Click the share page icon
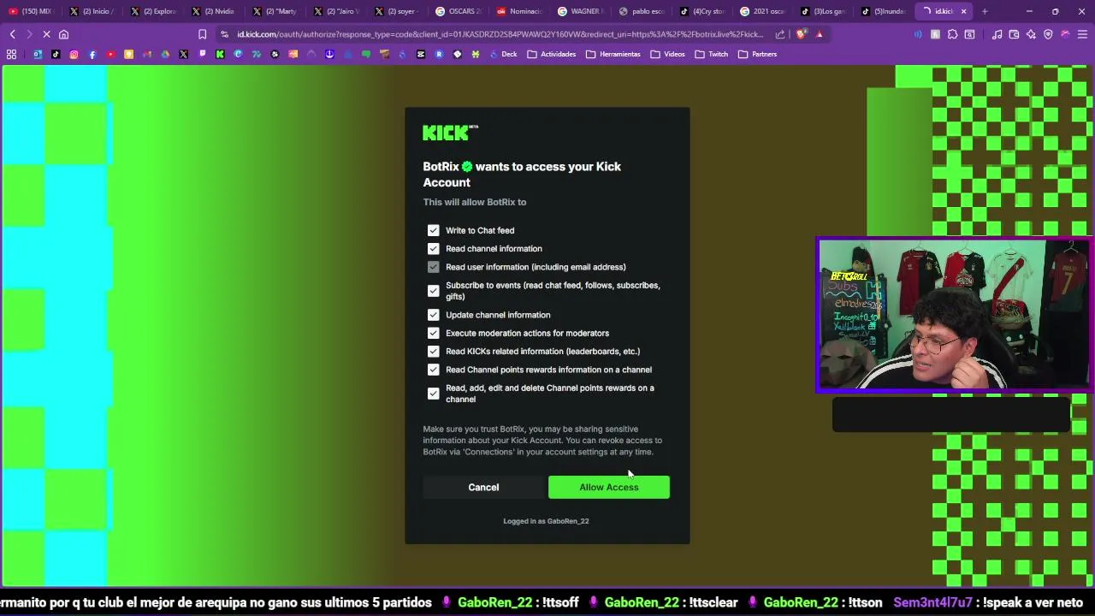The height and width of the screenshot is (616, 1095). coord(780,34)
